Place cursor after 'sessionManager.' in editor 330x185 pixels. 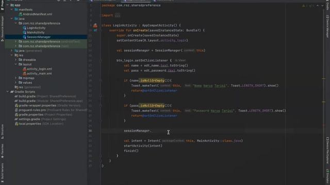(151, 131)
